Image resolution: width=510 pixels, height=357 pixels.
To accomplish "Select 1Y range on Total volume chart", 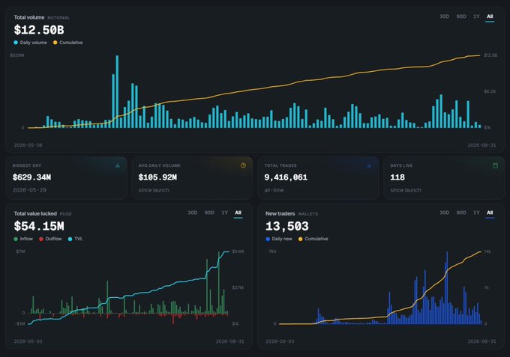I will tap(476, 16).
